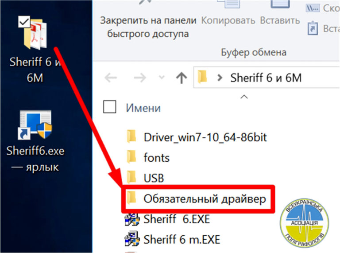Screen dimensions: 340x253
Task: Select the Sheriff 6 m.EXE application file
Action: click(182, 239)
